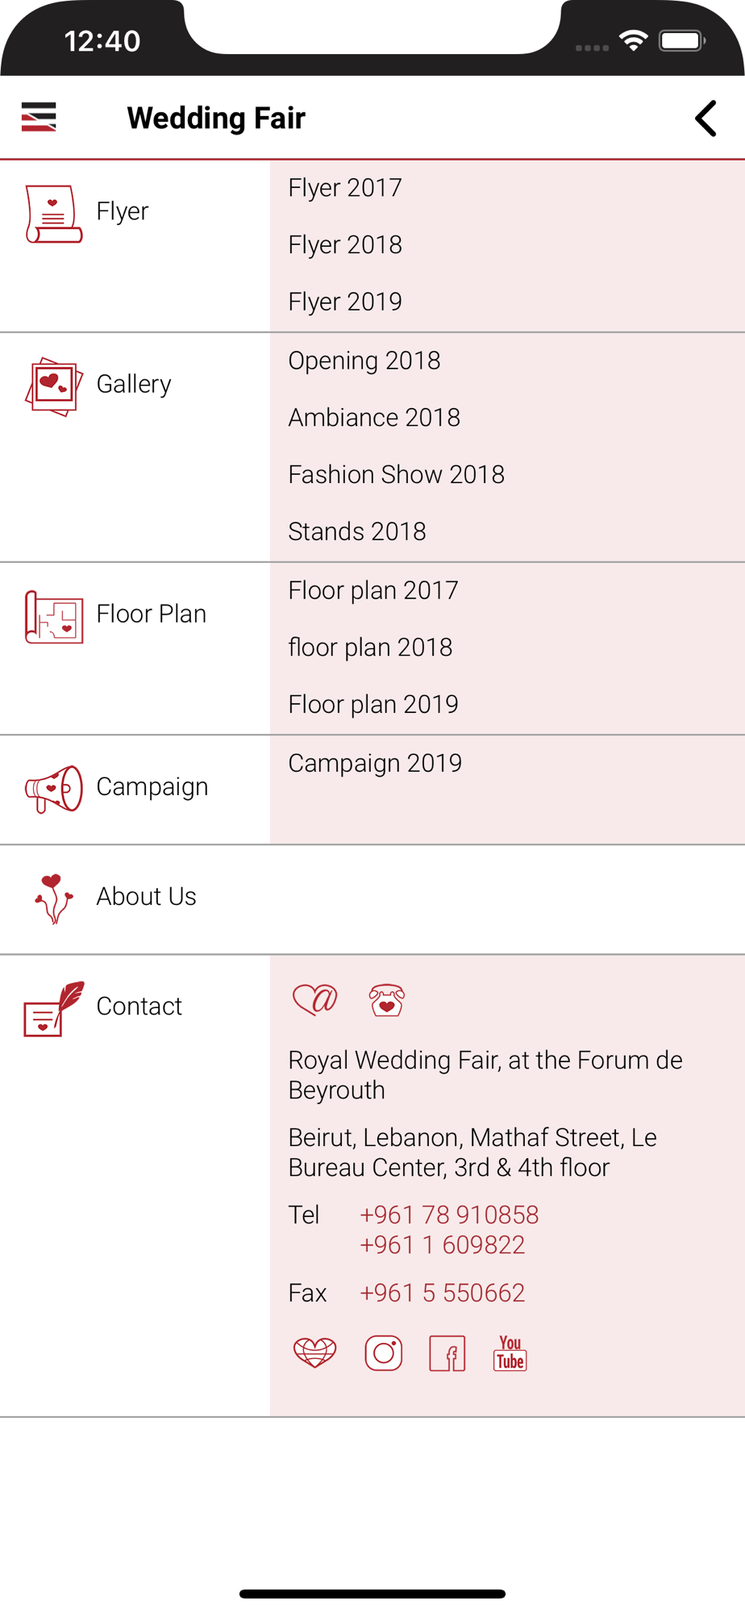Open the hamburger menu icon
This screenshot has height=1613, width=745.
coord(39,117)
